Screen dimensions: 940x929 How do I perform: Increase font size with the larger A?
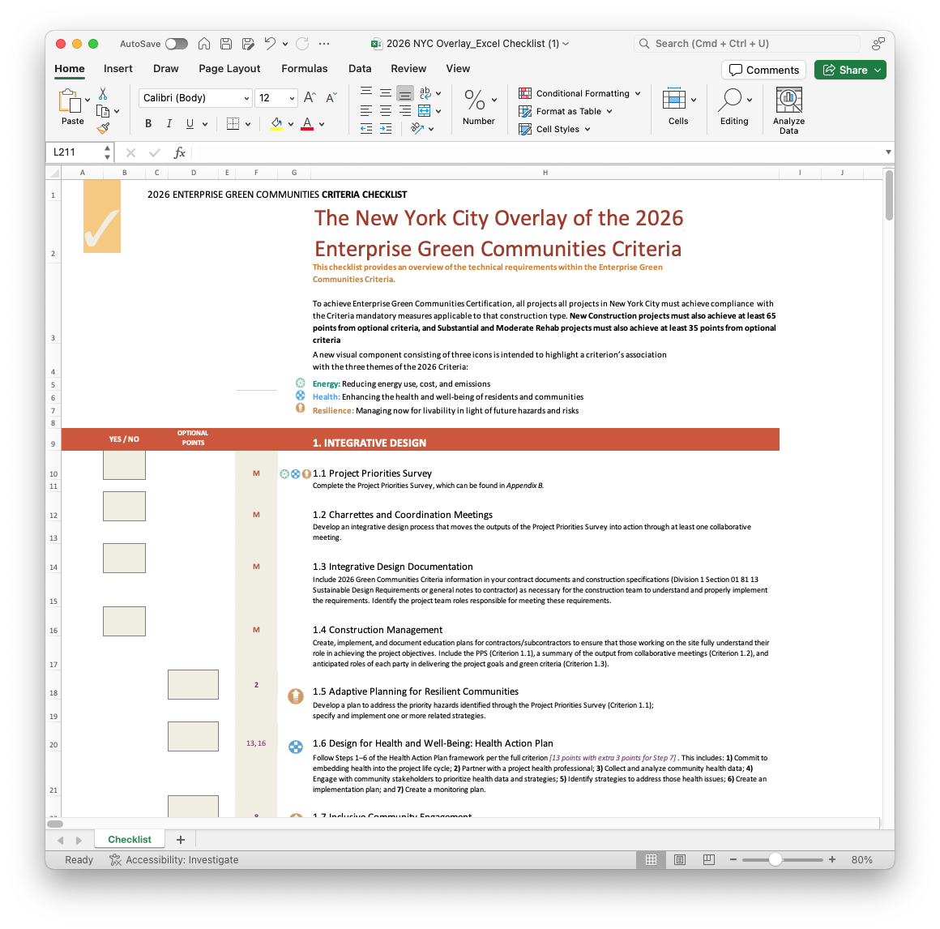310,98
